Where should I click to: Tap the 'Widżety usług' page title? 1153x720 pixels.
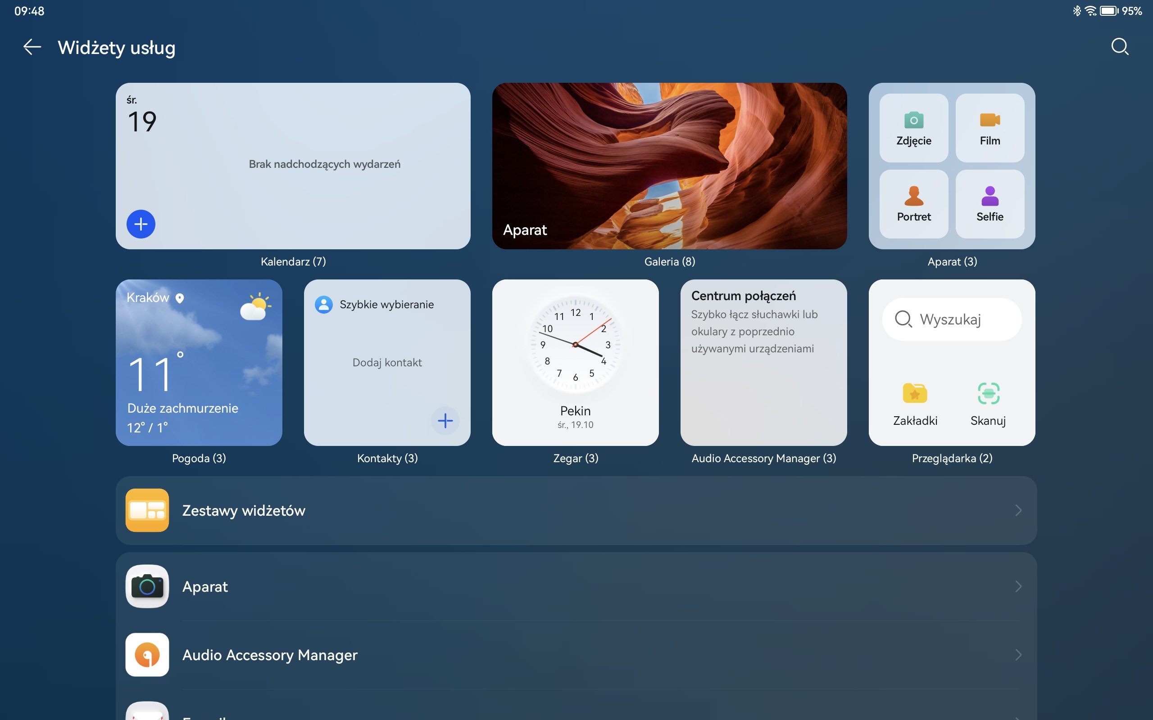117,48
